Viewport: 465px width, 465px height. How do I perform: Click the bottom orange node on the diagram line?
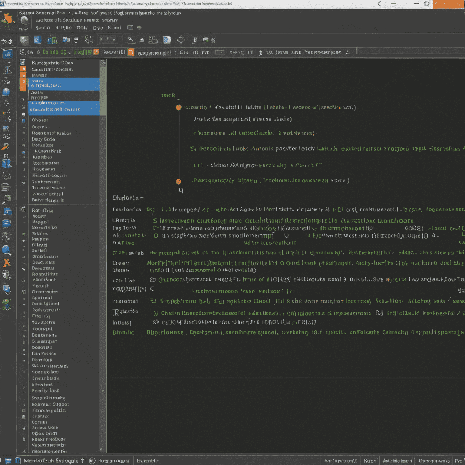tap(179, 182)
